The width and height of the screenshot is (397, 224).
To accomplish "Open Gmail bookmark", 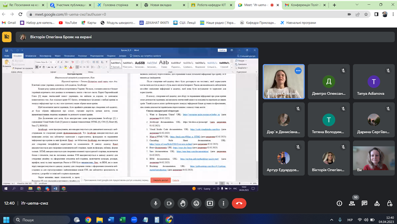I will 9,23.
